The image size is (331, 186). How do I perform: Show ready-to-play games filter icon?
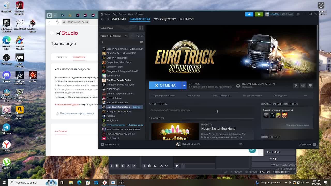[x=142, y=36]
